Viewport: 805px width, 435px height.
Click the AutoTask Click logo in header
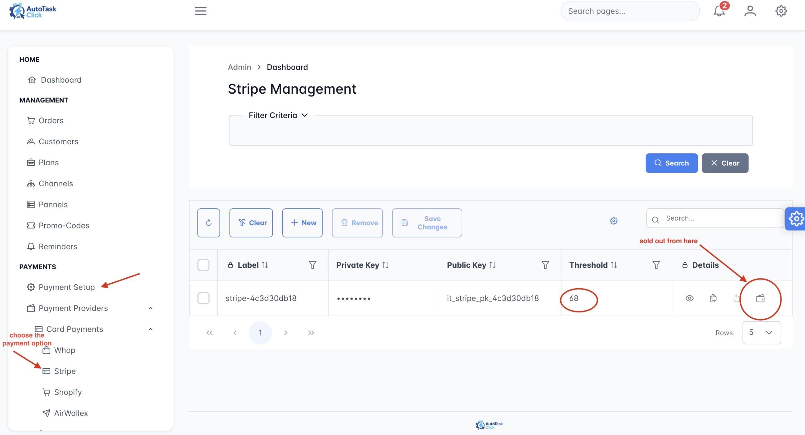[x=33, y=11]
